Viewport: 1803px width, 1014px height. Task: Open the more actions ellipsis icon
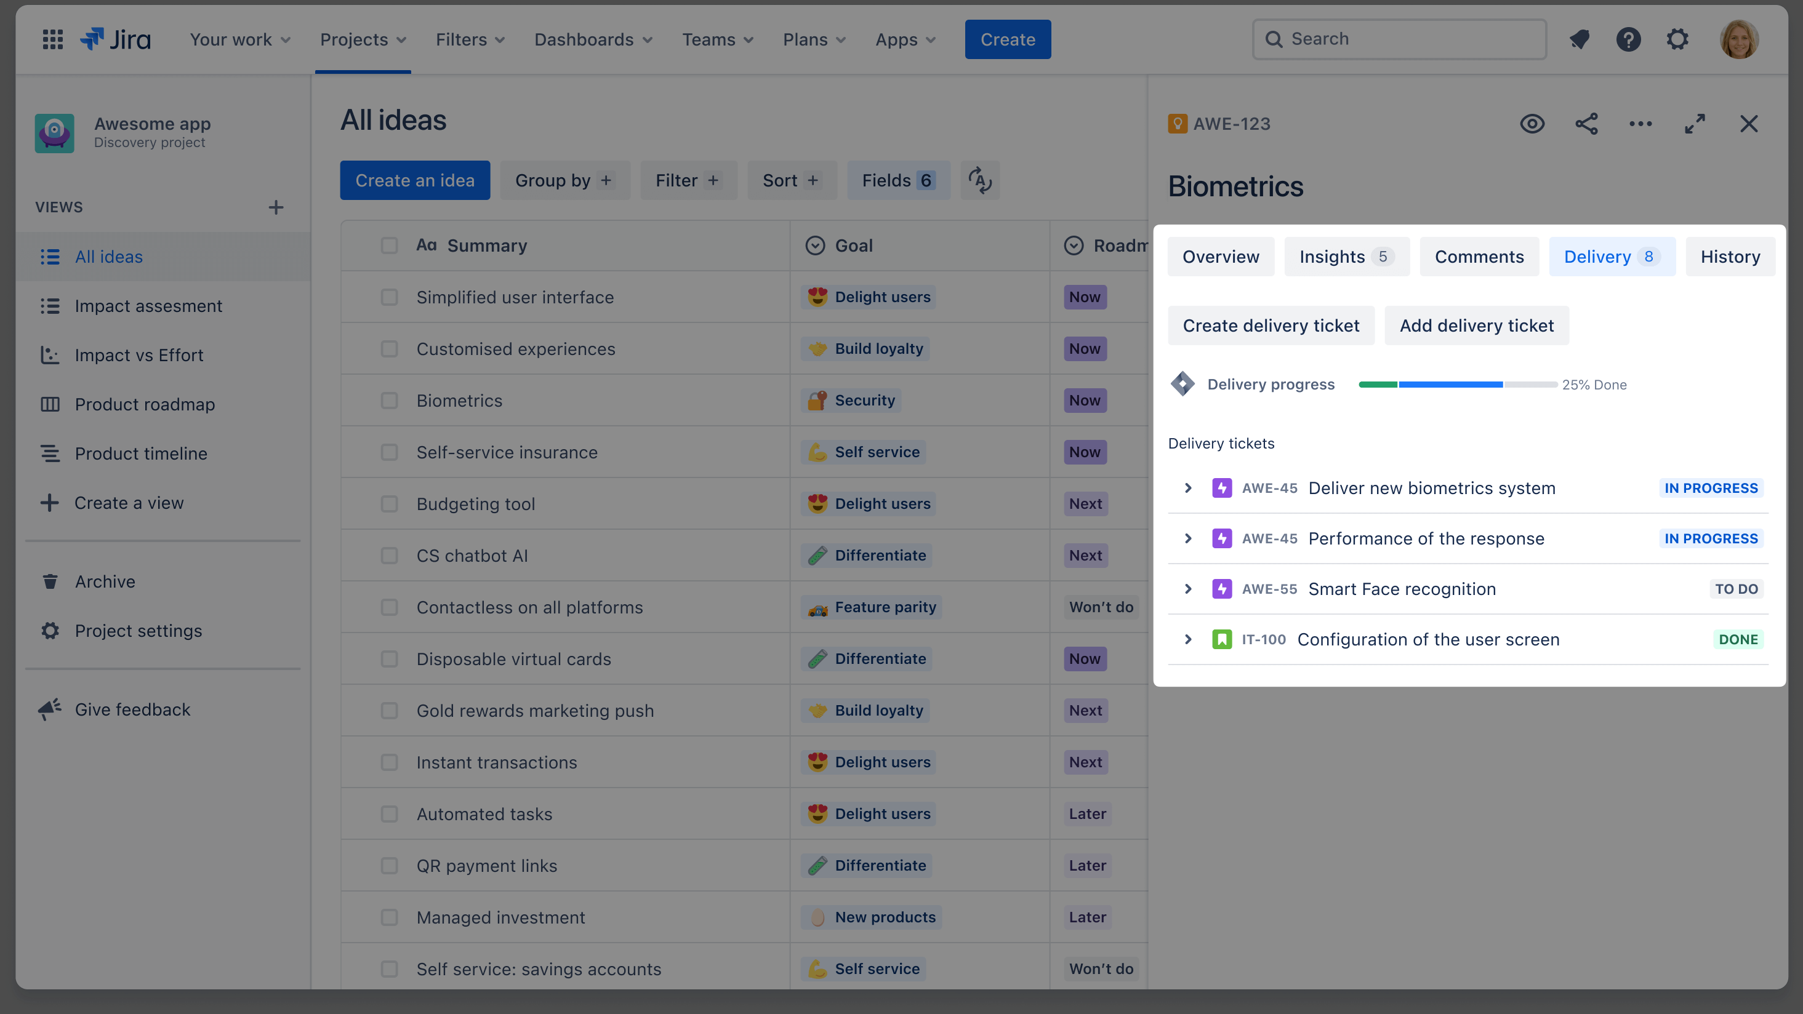coord(1640,124)
